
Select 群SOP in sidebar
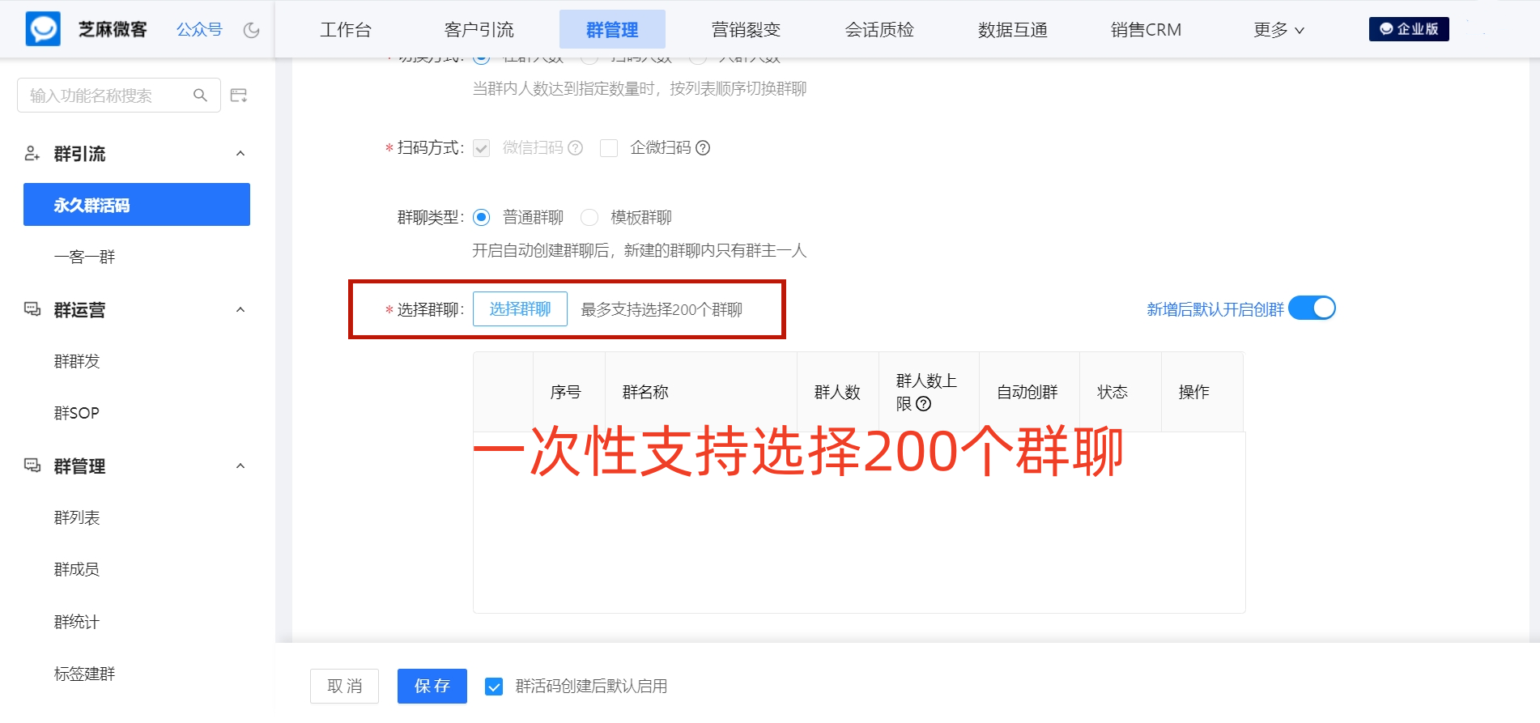[x=77, y=413]
